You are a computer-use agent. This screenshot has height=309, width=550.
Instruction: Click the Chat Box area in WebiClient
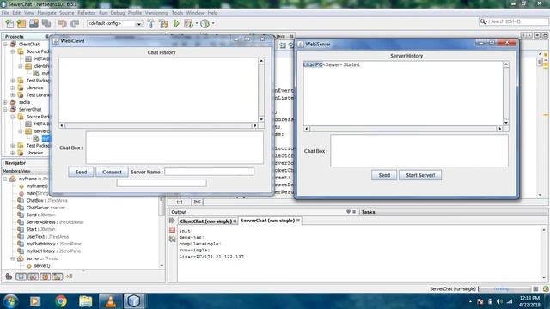174,148
